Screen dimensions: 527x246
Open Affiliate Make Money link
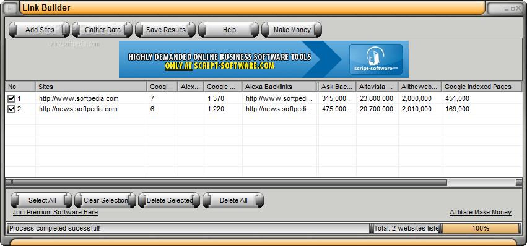[x=481, y=212]
